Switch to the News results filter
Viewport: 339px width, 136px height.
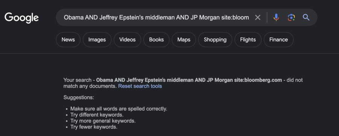(x=68, y=40)
